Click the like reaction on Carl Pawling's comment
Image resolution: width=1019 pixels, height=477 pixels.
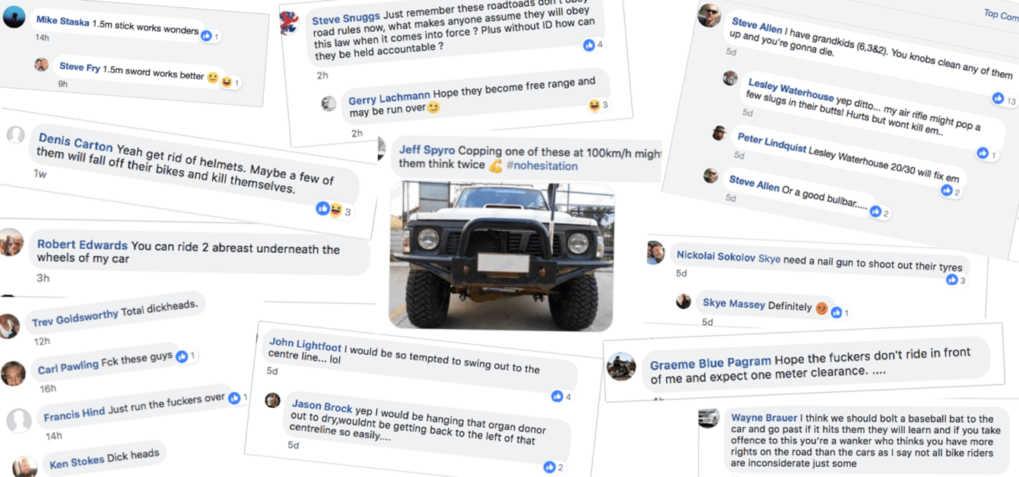tap(182, 355)
